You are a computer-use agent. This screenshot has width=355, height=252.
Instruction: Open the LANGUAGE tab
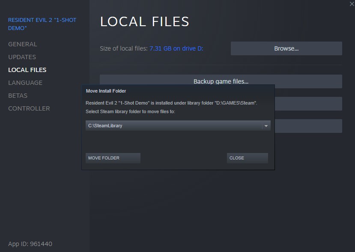tap(25, 83)
